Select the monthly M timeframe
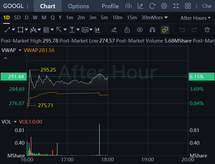 (44, 18)
